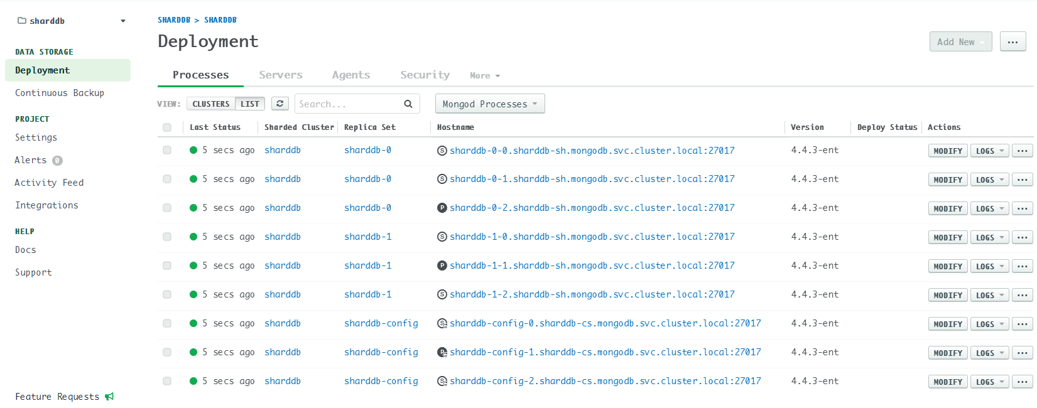Expand the sharddb project selector dropdown

coord(123,21)
